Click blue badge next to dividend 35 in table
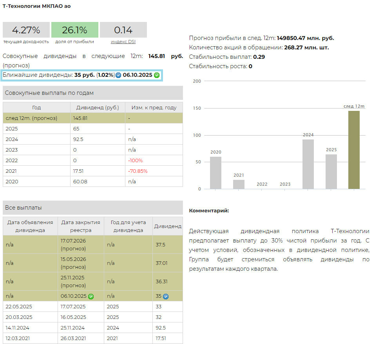This screenshot has height=344, width=373. click(x=166, y=297)
